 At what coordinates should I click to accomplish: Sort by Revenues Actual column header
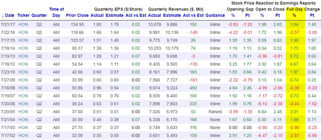[154, 15]
